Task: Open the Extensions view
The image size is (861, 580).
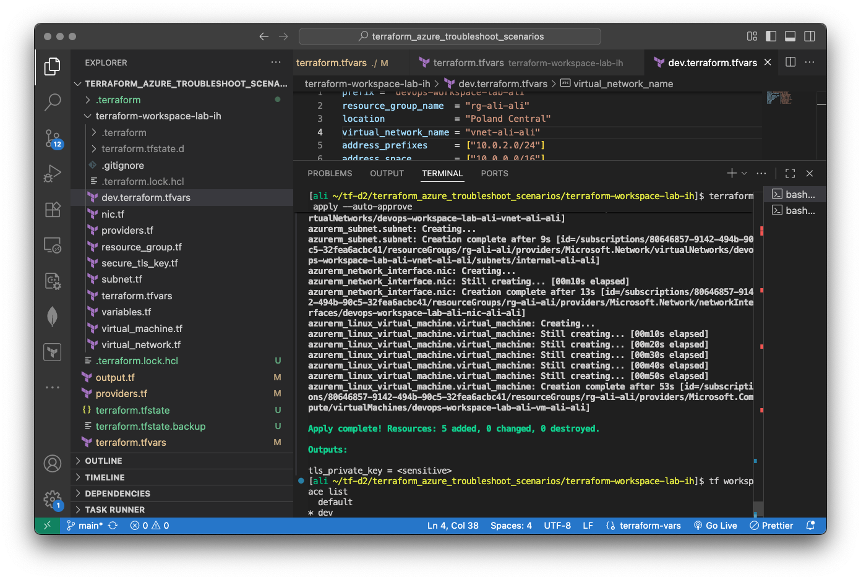Action: [53, 210]
